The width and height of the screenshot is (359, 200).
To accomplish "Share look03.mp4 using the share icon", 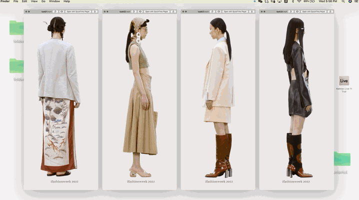I will 252,11.
